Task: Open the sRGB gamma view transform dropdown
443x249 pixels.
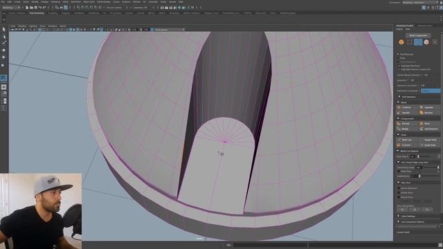Action: tap(170, 29)
